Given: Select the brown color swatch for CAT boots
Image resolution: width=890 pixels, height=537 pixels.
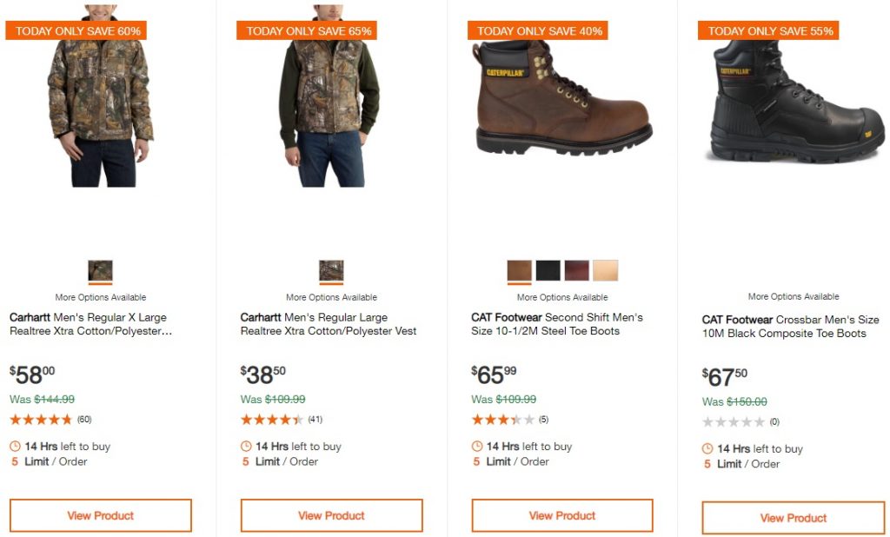Looking at the screenshot, I should coord(519,270).
